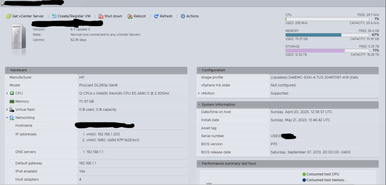Click the Networking globe icon
Screen dimensions: 386x185
[12, 118]
